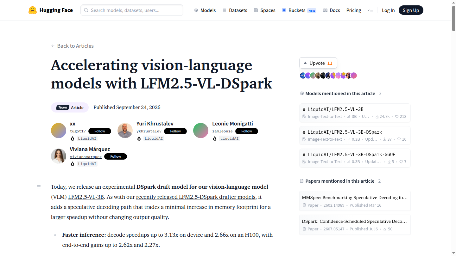Focus the search models, datasets, users field
This screenshot has width=456, height=256.
coord(132,10)
